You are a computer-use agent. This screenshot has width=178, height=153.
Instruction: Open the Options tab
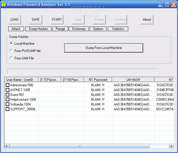coord(98,29)
